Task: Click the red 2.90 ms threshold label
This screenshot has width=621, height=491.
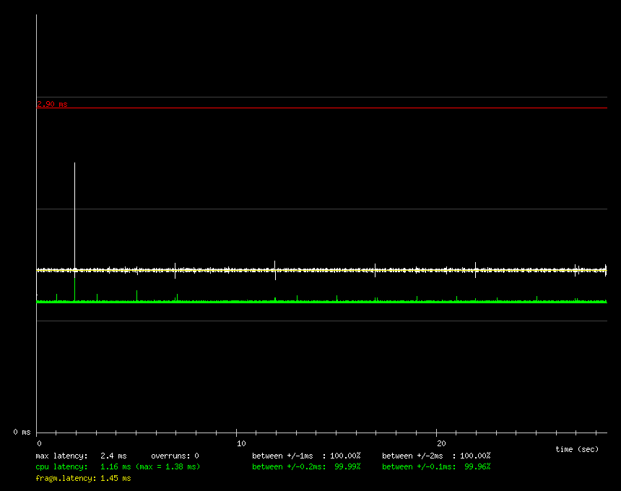Action: (52, 104)
